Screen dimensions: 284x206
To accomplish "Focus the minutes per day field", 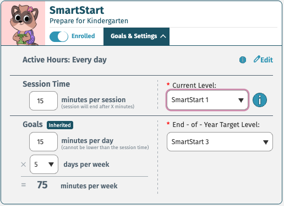I will pos(43,141).
